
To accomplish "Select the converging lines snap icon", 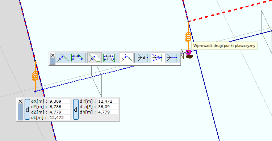I will click(x=158, y=58).
